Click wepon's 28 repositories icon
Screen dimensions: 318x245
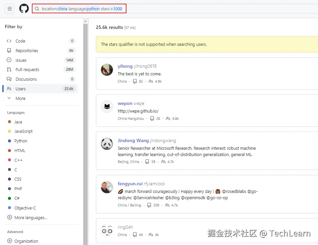pyautogui.click(x=152, y=119)
